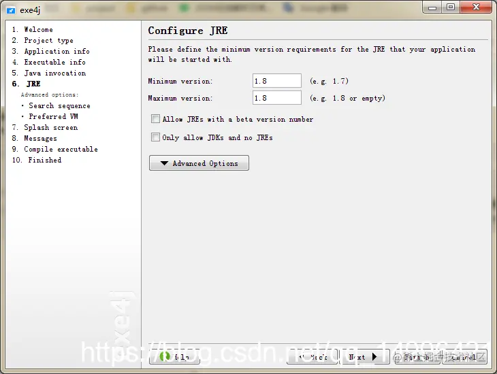Click the 'Advanced options:' sidebar label

click(50, 95)
